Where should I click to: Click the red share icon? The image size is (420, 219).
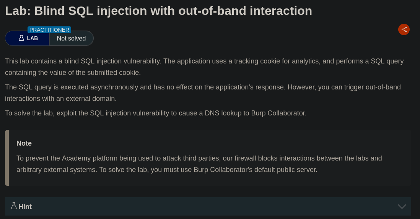pyautogui.click(x=404, y=29)
